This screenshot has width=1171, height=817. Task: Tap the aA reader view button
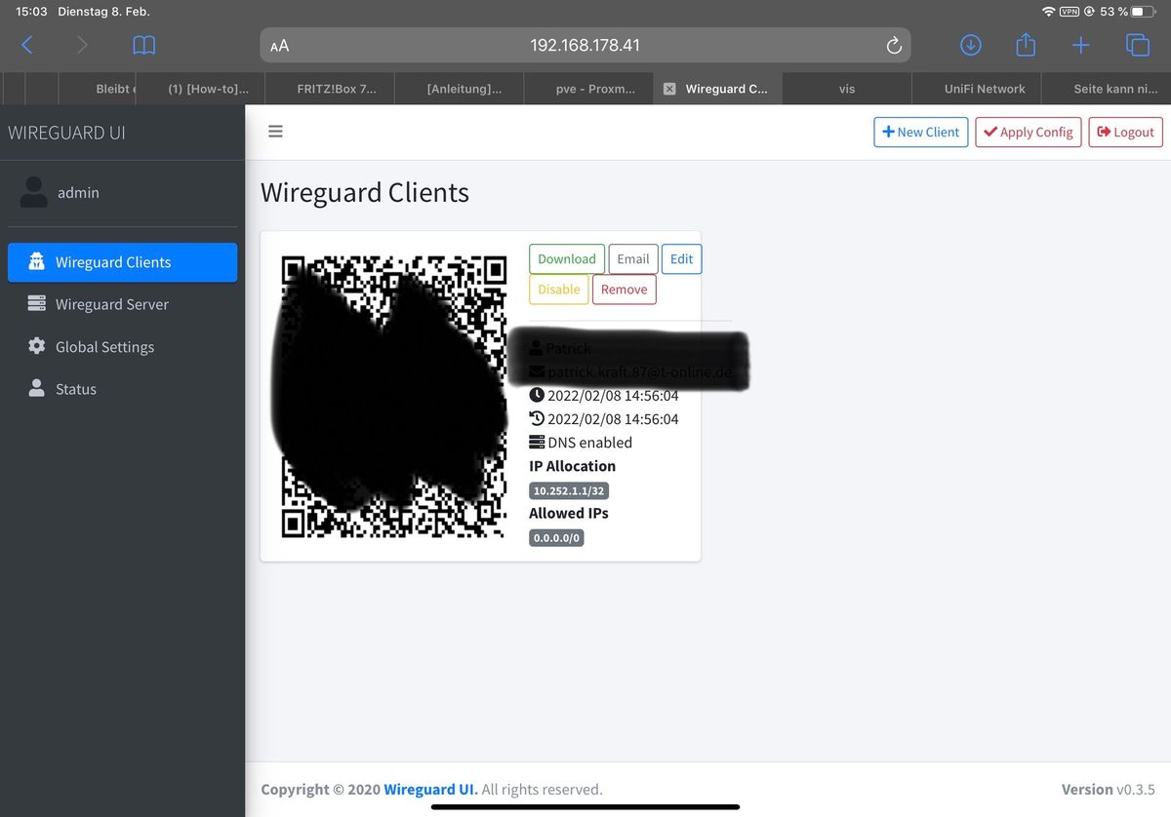coord(280,46)
